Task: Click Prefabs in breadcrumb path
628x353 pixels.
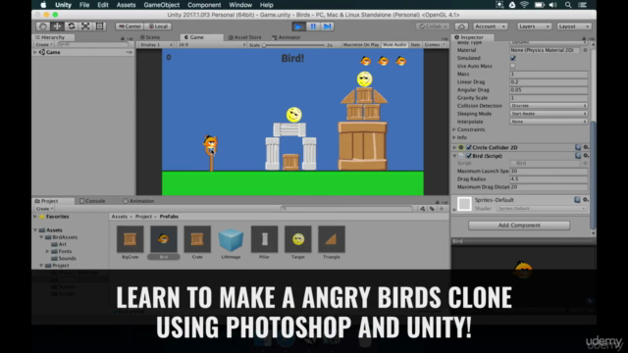Action: click(169, 217)
